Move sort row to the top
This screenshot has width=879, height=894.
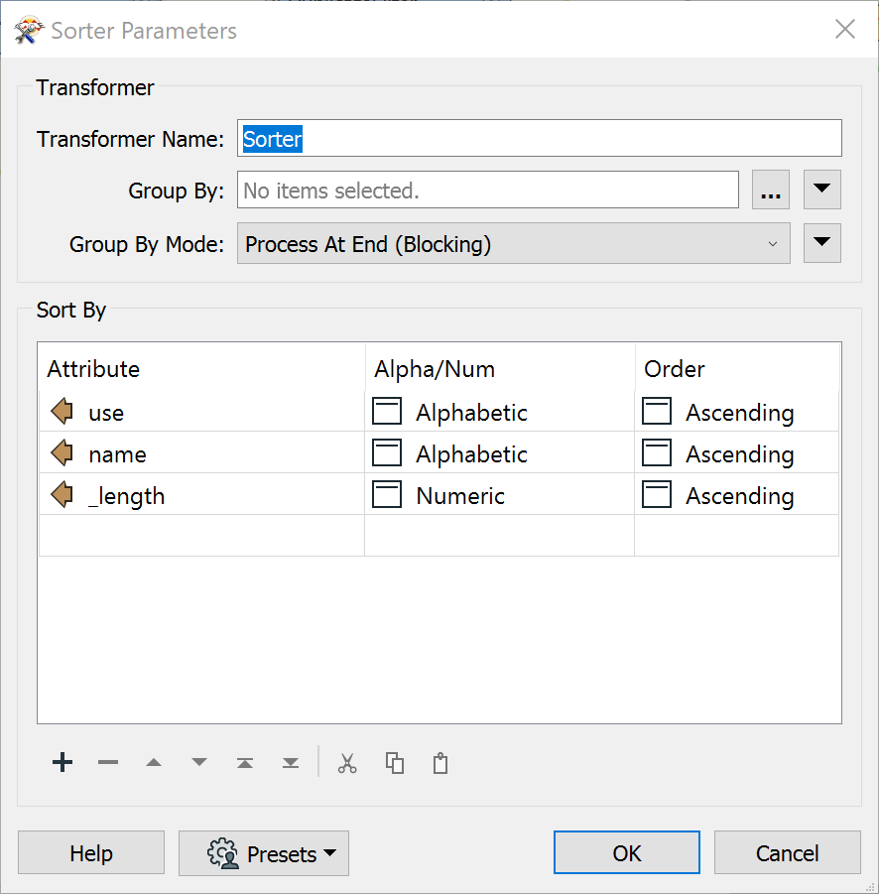pyautogui.click(x=244, y=762)
